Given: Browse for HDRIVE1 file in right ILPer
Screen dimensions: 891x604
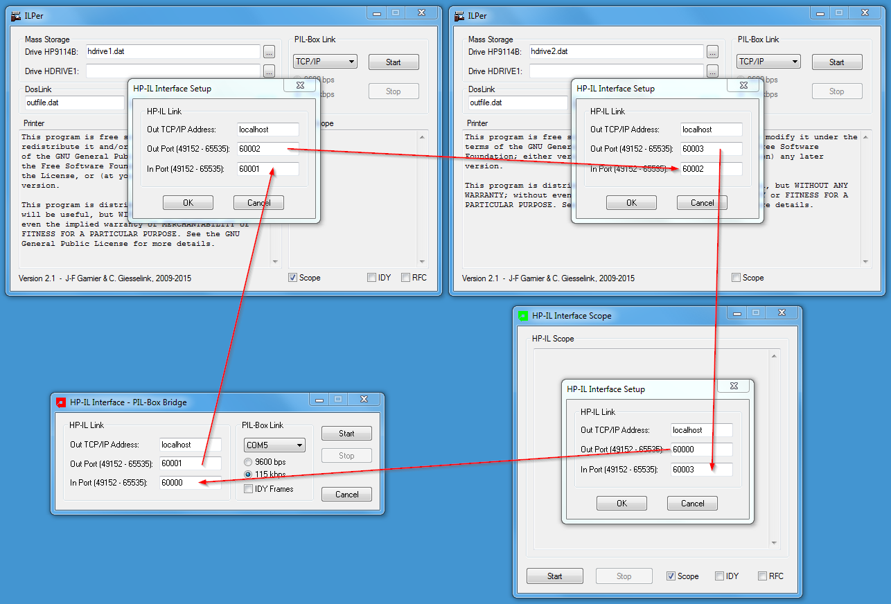Looking at the screenshot, I should click(712, 71).
